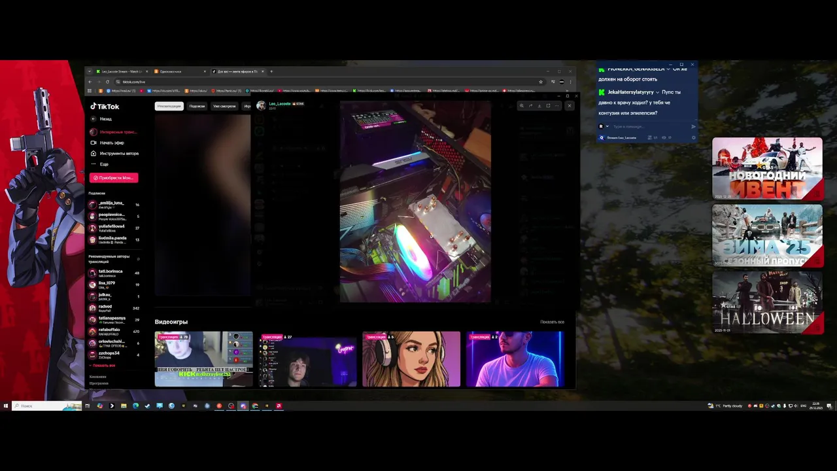Switch to Одноклассники Chrome tab

[180, 71]
